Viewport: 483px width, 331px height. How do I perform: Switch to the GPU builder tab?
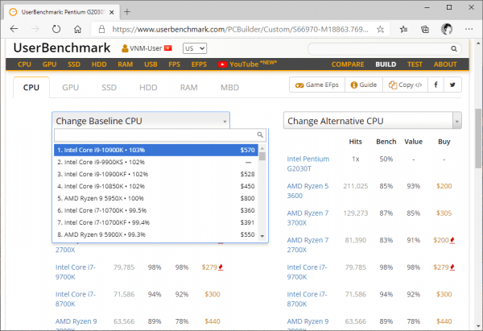[71, 88]
